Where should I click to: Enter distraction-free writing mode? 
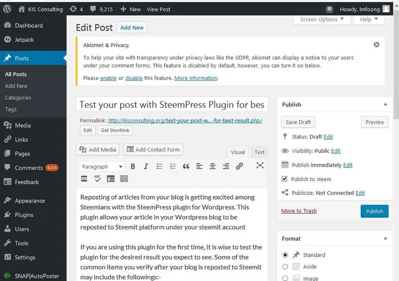(x=260, y=165)
